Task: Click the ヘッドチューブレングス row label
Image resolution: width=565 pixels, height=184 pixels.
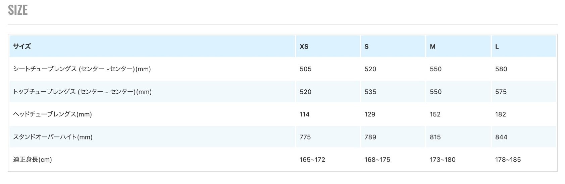Action: [x=52, y=114]
